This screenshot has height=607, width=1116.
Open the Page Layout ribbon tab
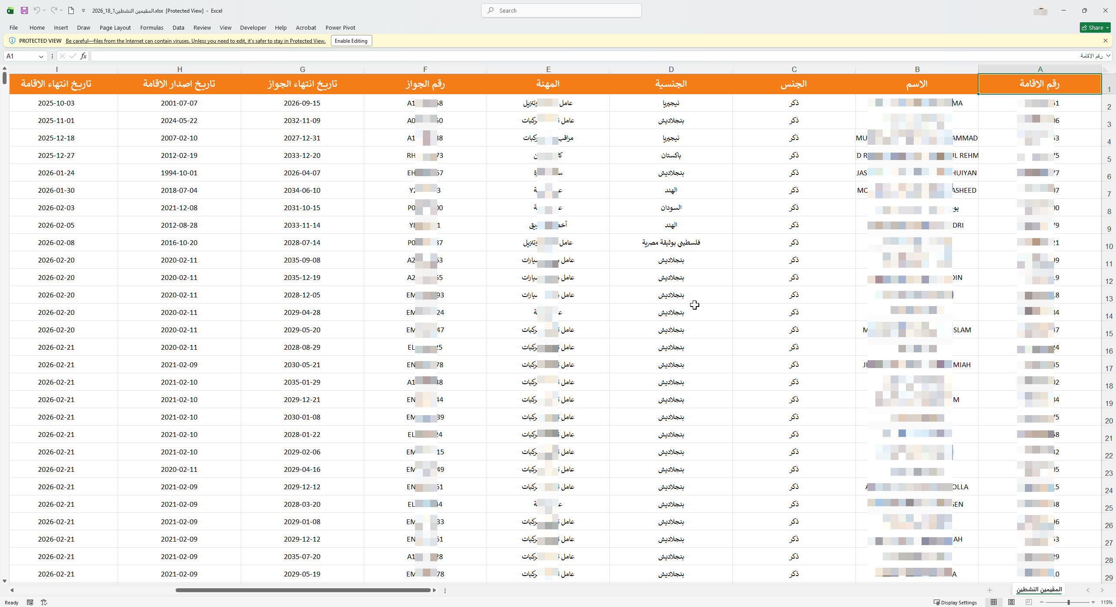click(115, 27)
